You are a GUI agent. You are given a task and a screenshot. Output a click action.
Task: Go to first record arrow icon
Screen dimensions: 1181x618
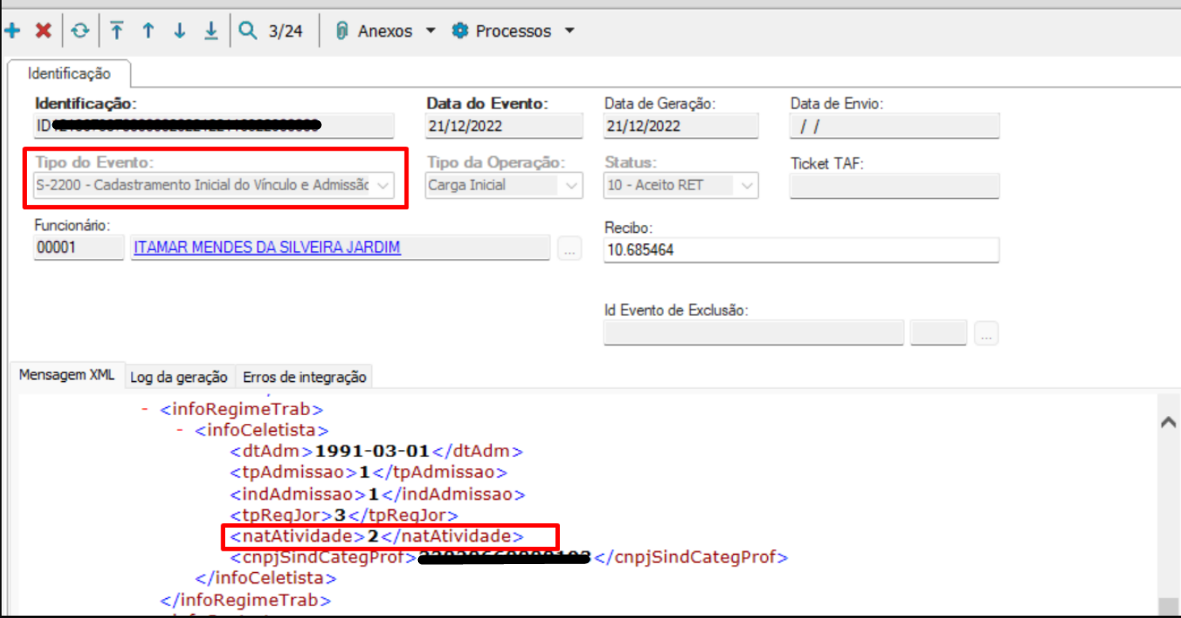tap(117, 31)
